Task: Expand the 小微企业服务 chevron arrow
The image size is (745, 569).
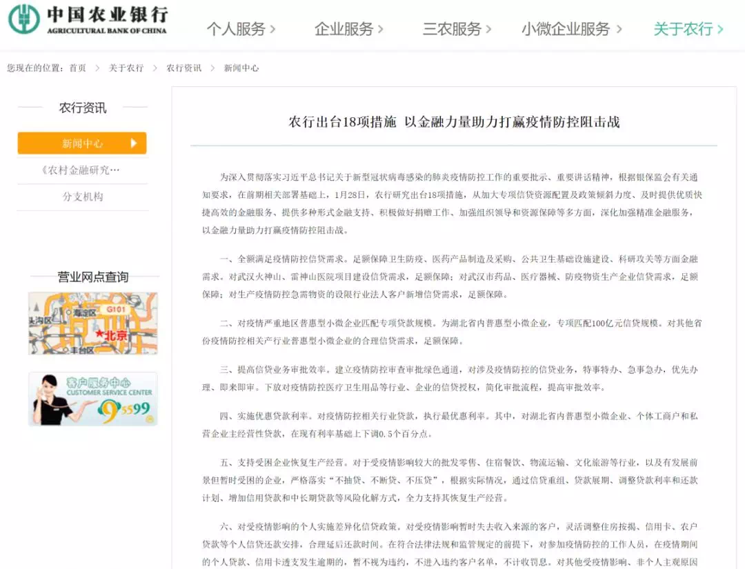Action: point(619,29)
